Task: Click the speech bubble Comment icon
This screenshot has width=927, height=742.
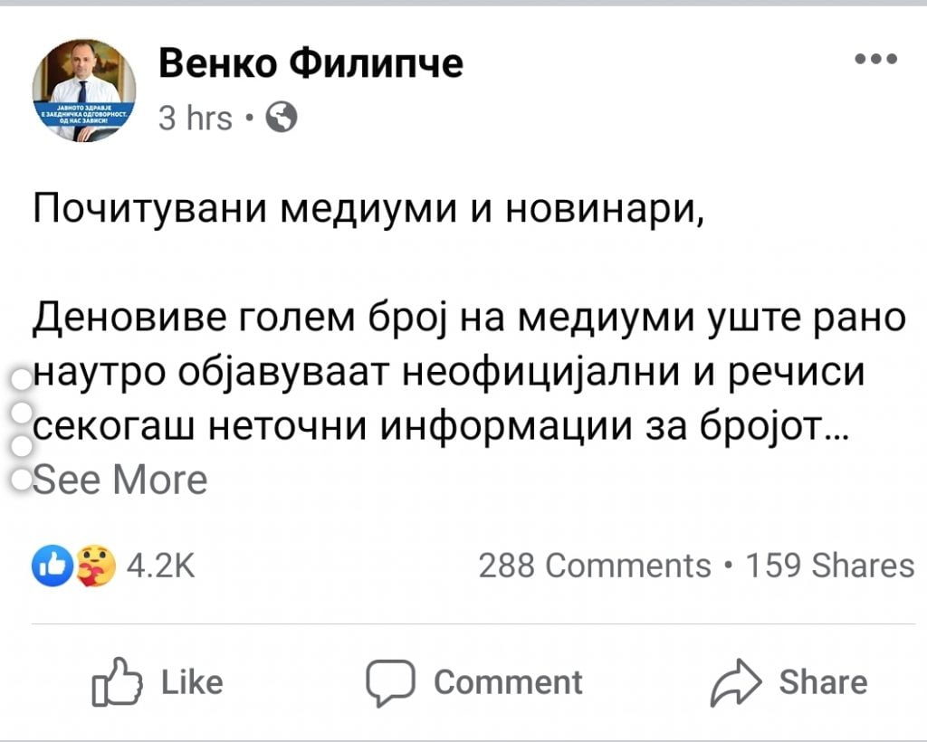Action: pos(389,682)
